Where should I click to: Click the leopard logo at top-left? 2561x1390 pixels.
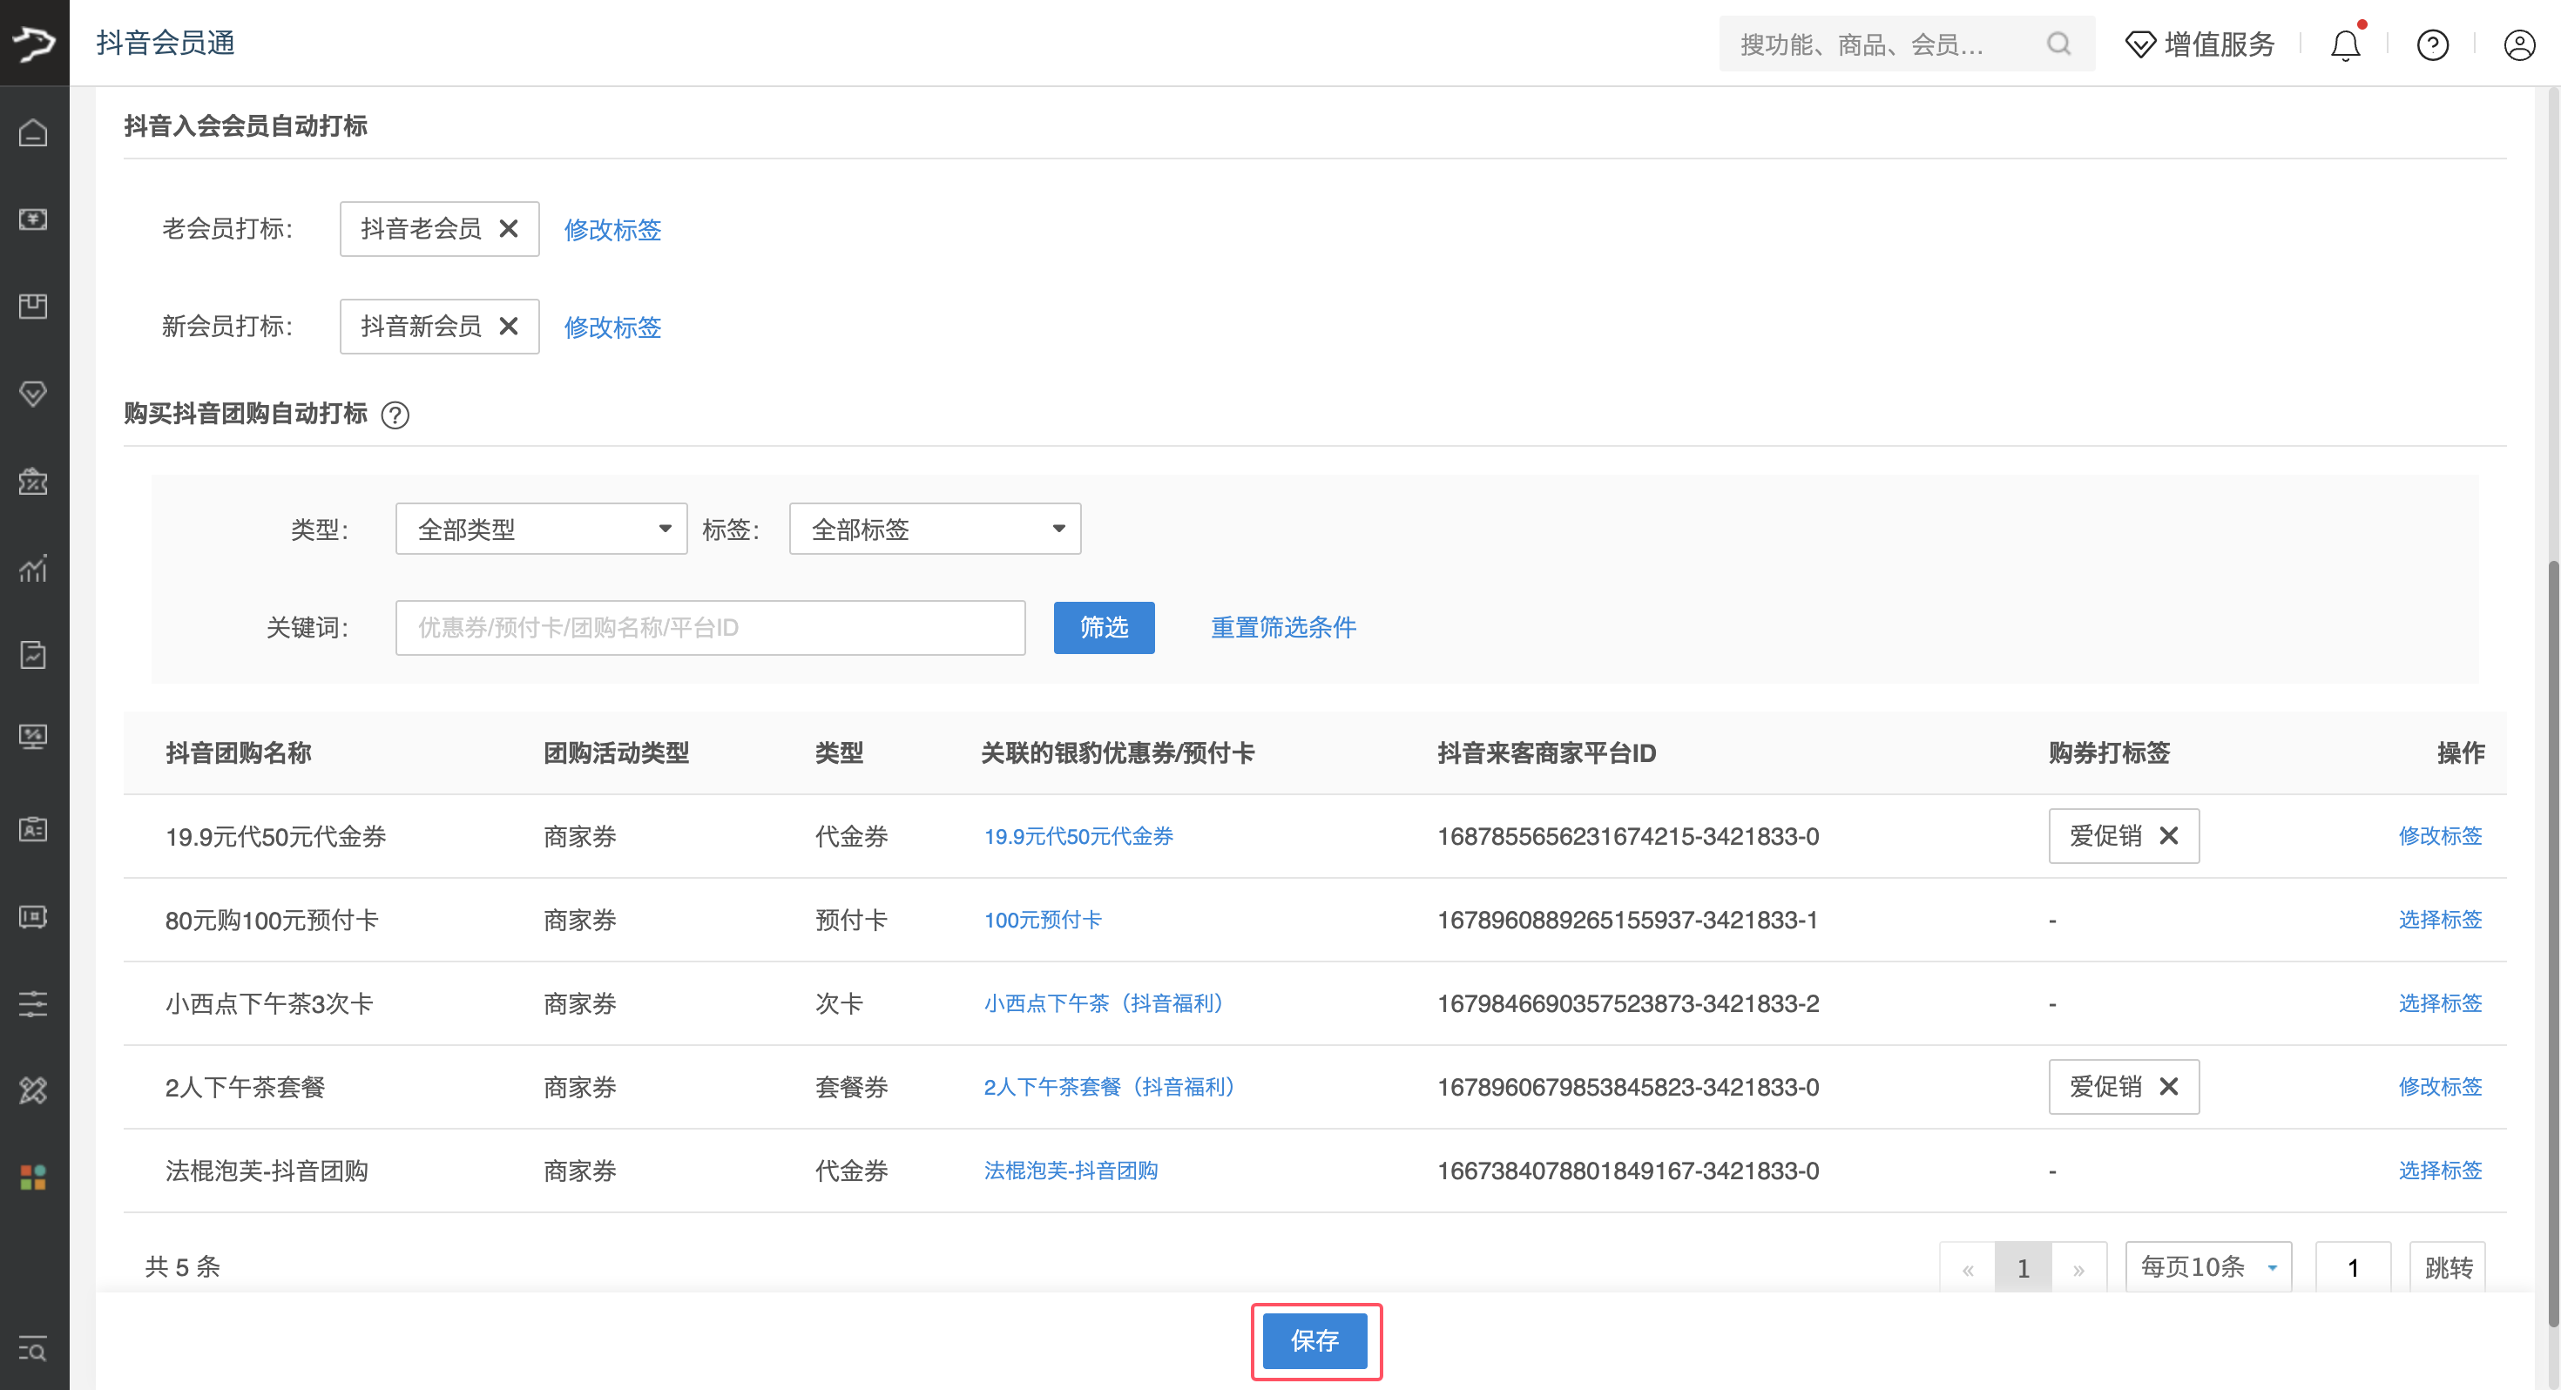[34, 43]
